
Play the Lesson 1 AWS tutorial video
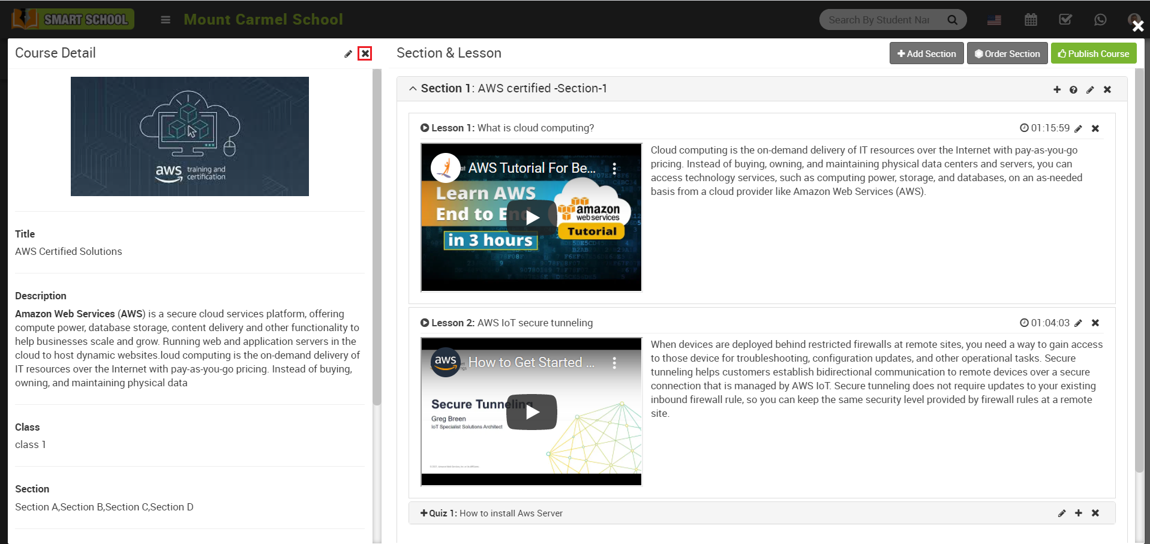pos(531,217)
